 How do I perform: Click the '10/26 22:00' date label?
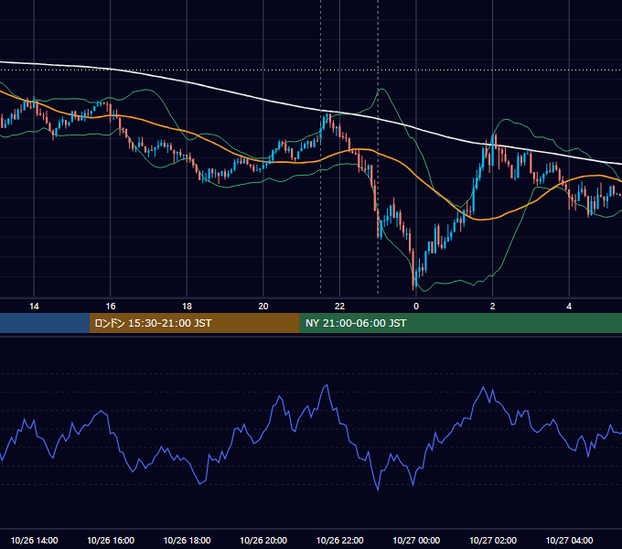pos(339,540)
